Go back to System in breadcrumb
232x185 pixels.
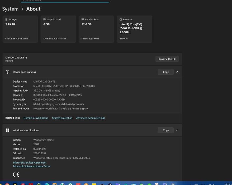pyautogui.click(x=10, y=9)
